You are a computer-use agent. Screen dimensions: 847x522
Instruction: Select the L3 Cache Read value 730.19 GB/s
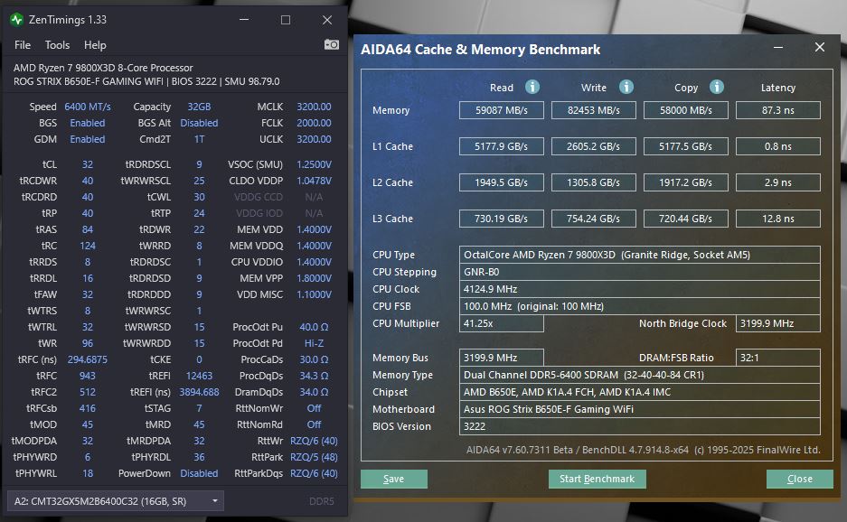point(502,219)
